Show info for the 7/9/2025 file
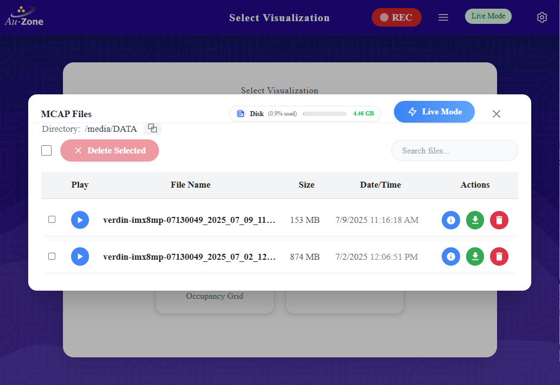 (450, 220)
